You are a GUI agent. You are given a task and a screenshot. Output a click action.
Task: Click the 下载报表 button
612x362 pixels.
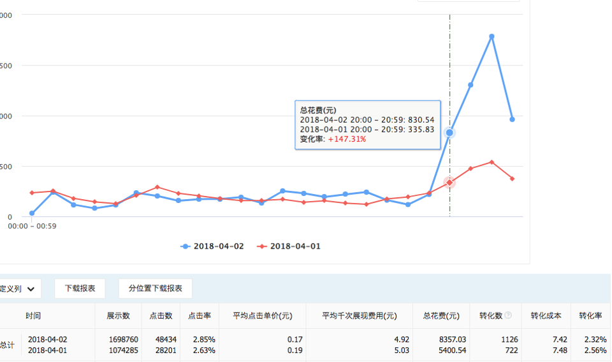click(x=80, y=289)
